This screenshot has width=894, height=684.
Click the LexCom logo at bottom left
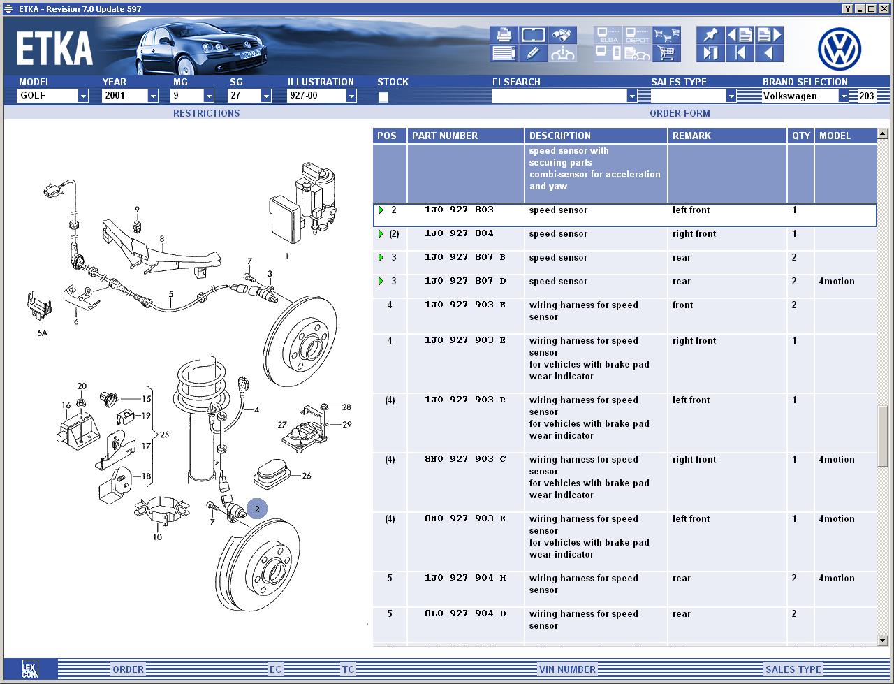tap(29, 669)
